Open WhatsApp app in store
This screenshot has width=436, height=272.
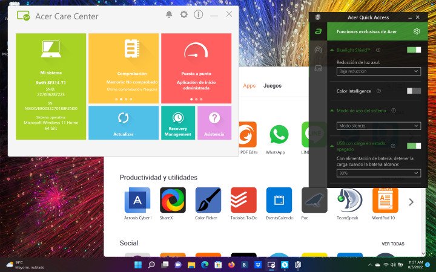279,135
